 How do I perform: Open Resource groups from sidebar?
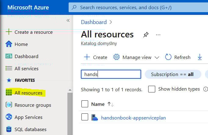[x=33, y=105]
